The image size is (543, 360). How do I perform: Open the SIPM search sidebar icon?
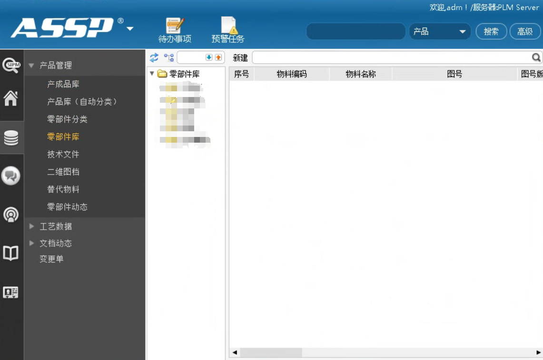(11, 65)
